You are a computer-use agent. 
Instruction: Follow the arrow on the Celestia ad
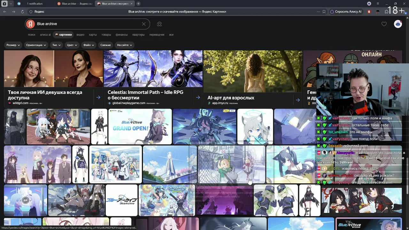tap(198, 97)
